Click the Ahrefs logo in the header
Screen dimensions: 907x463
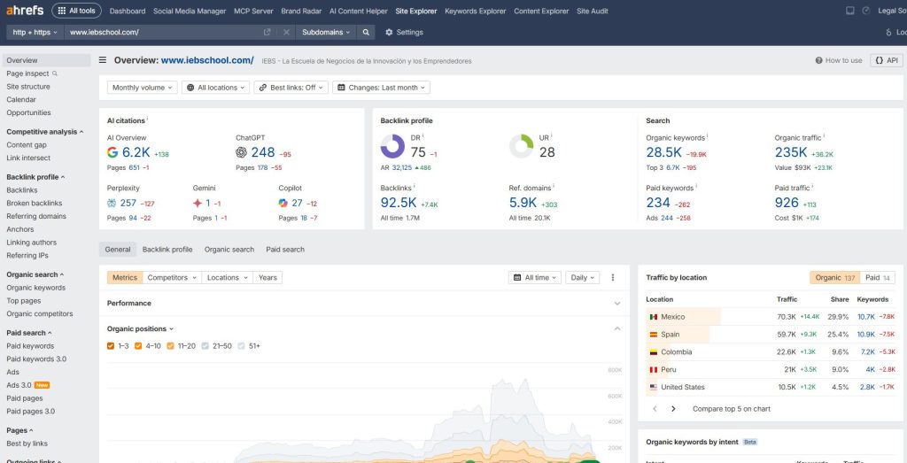[24, 11]
